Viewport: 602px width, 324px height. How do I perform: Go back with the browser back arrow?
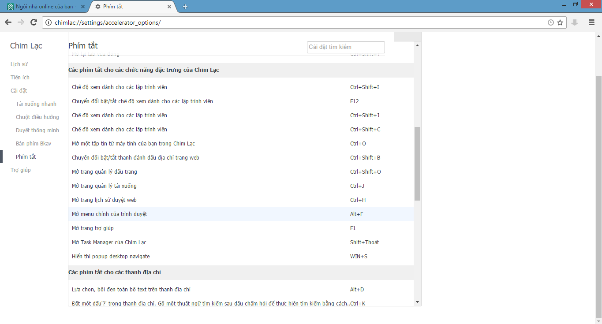point(8,22)
